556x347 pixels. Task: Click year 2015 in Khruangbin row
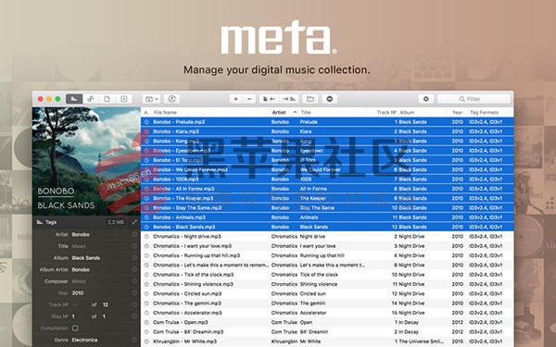click(x=458, y=341)
